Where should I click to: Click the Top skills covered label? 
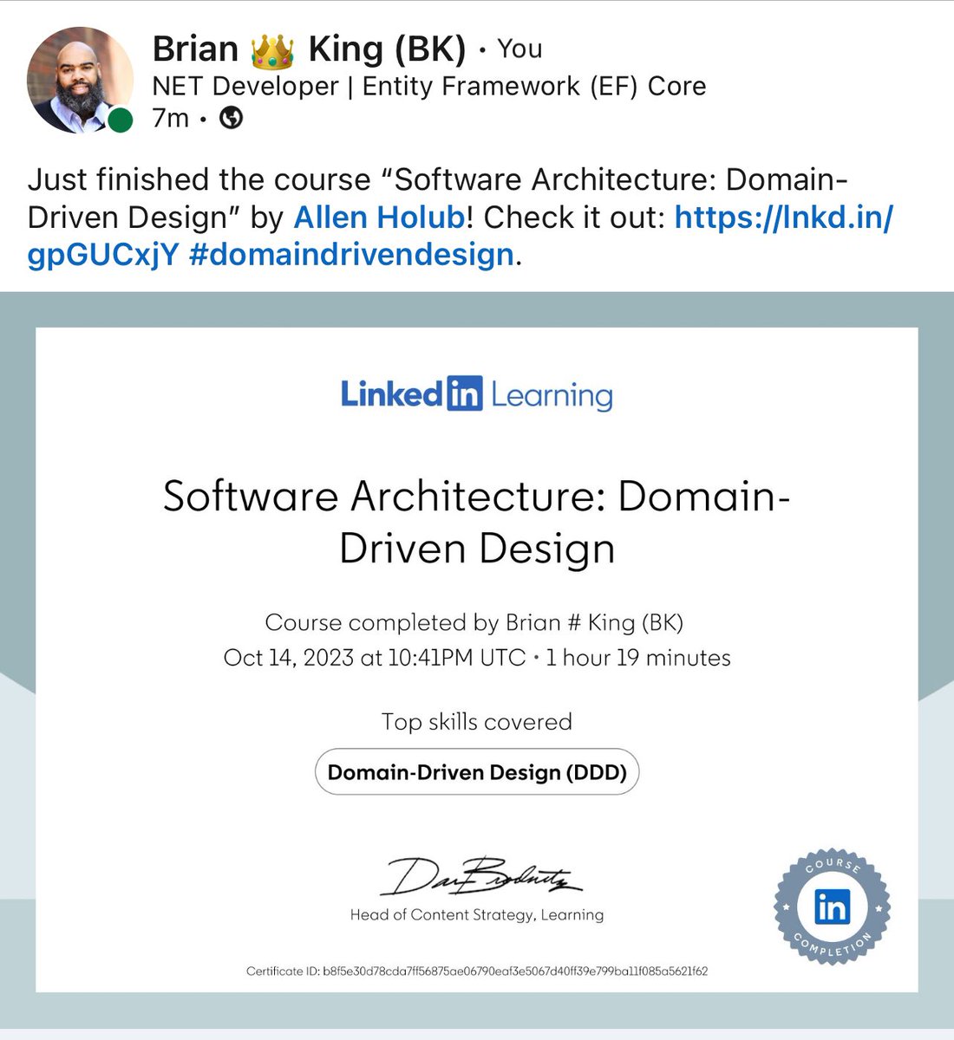[x=477, y=722]
